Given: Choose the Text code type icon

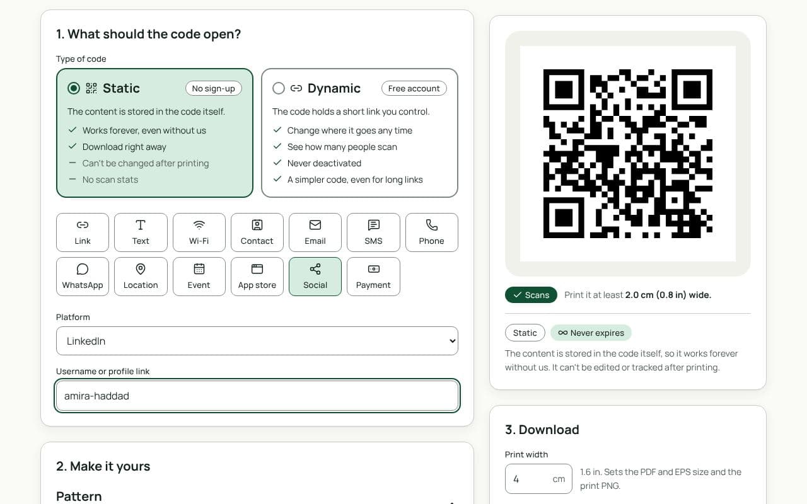Looking at the screenshot, I should (141, 225).
